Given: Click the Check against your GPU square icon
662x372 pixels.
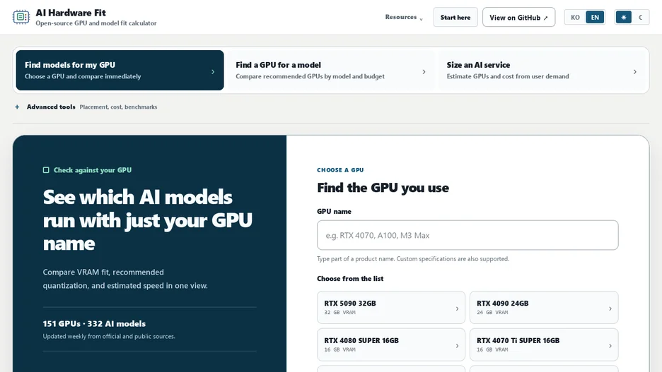Looking at the screenshot, I should (x=46, y=170).
